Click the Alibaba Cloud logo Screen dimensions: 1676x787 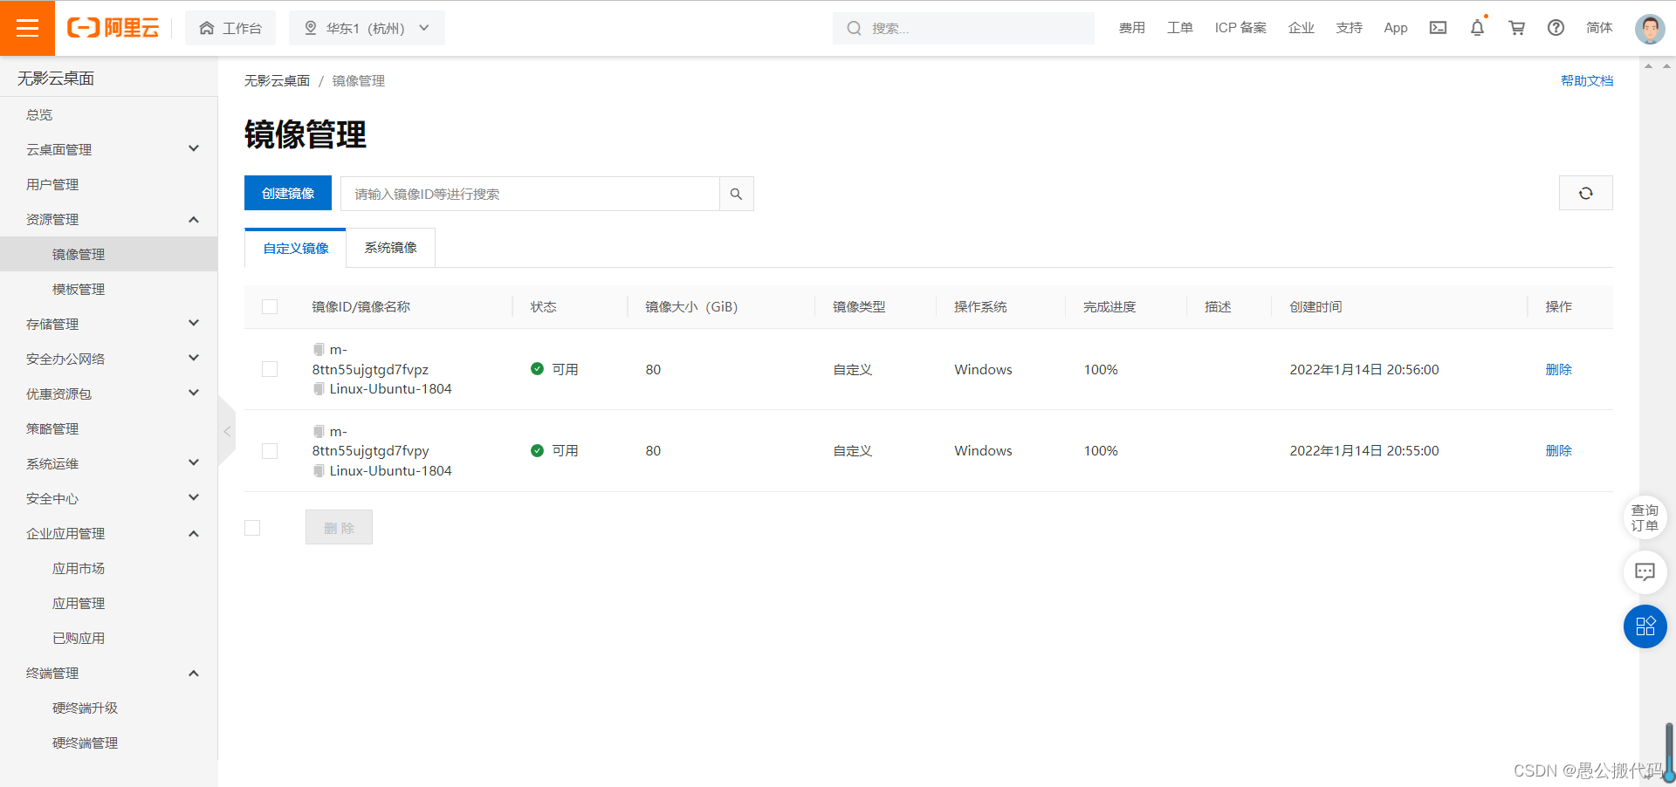click(x=113, y=28)
